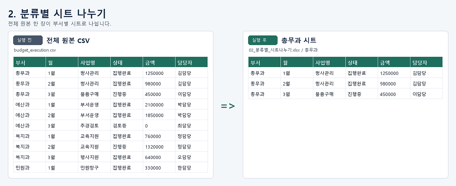The width and height of the screenshot is (456, 186).
Task: Select the amount cell '640000'
Action: 159,157
